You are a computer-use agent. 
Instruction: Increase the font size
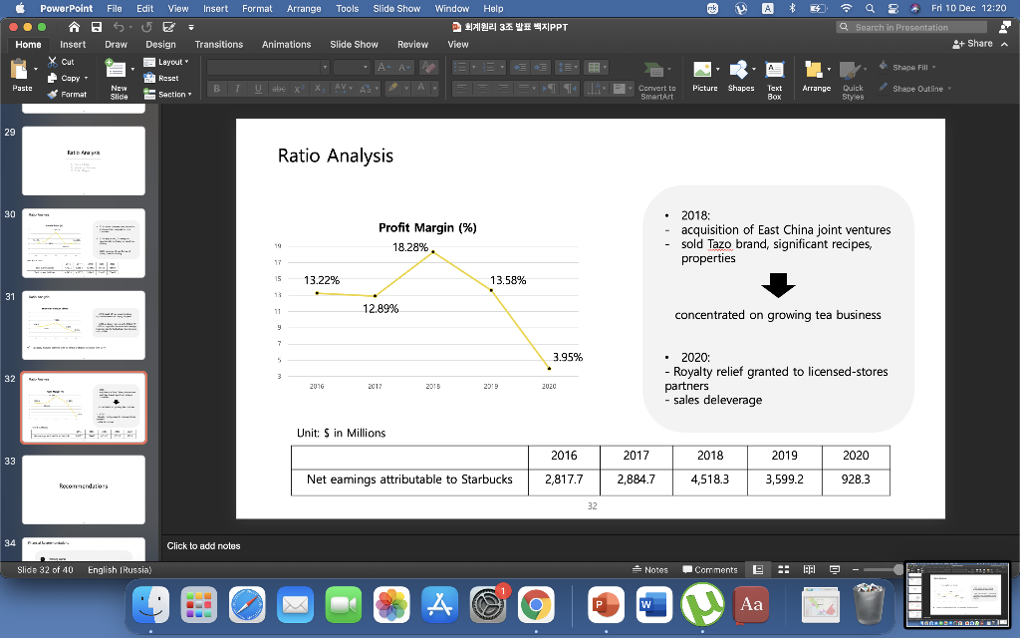click(383, 67)
